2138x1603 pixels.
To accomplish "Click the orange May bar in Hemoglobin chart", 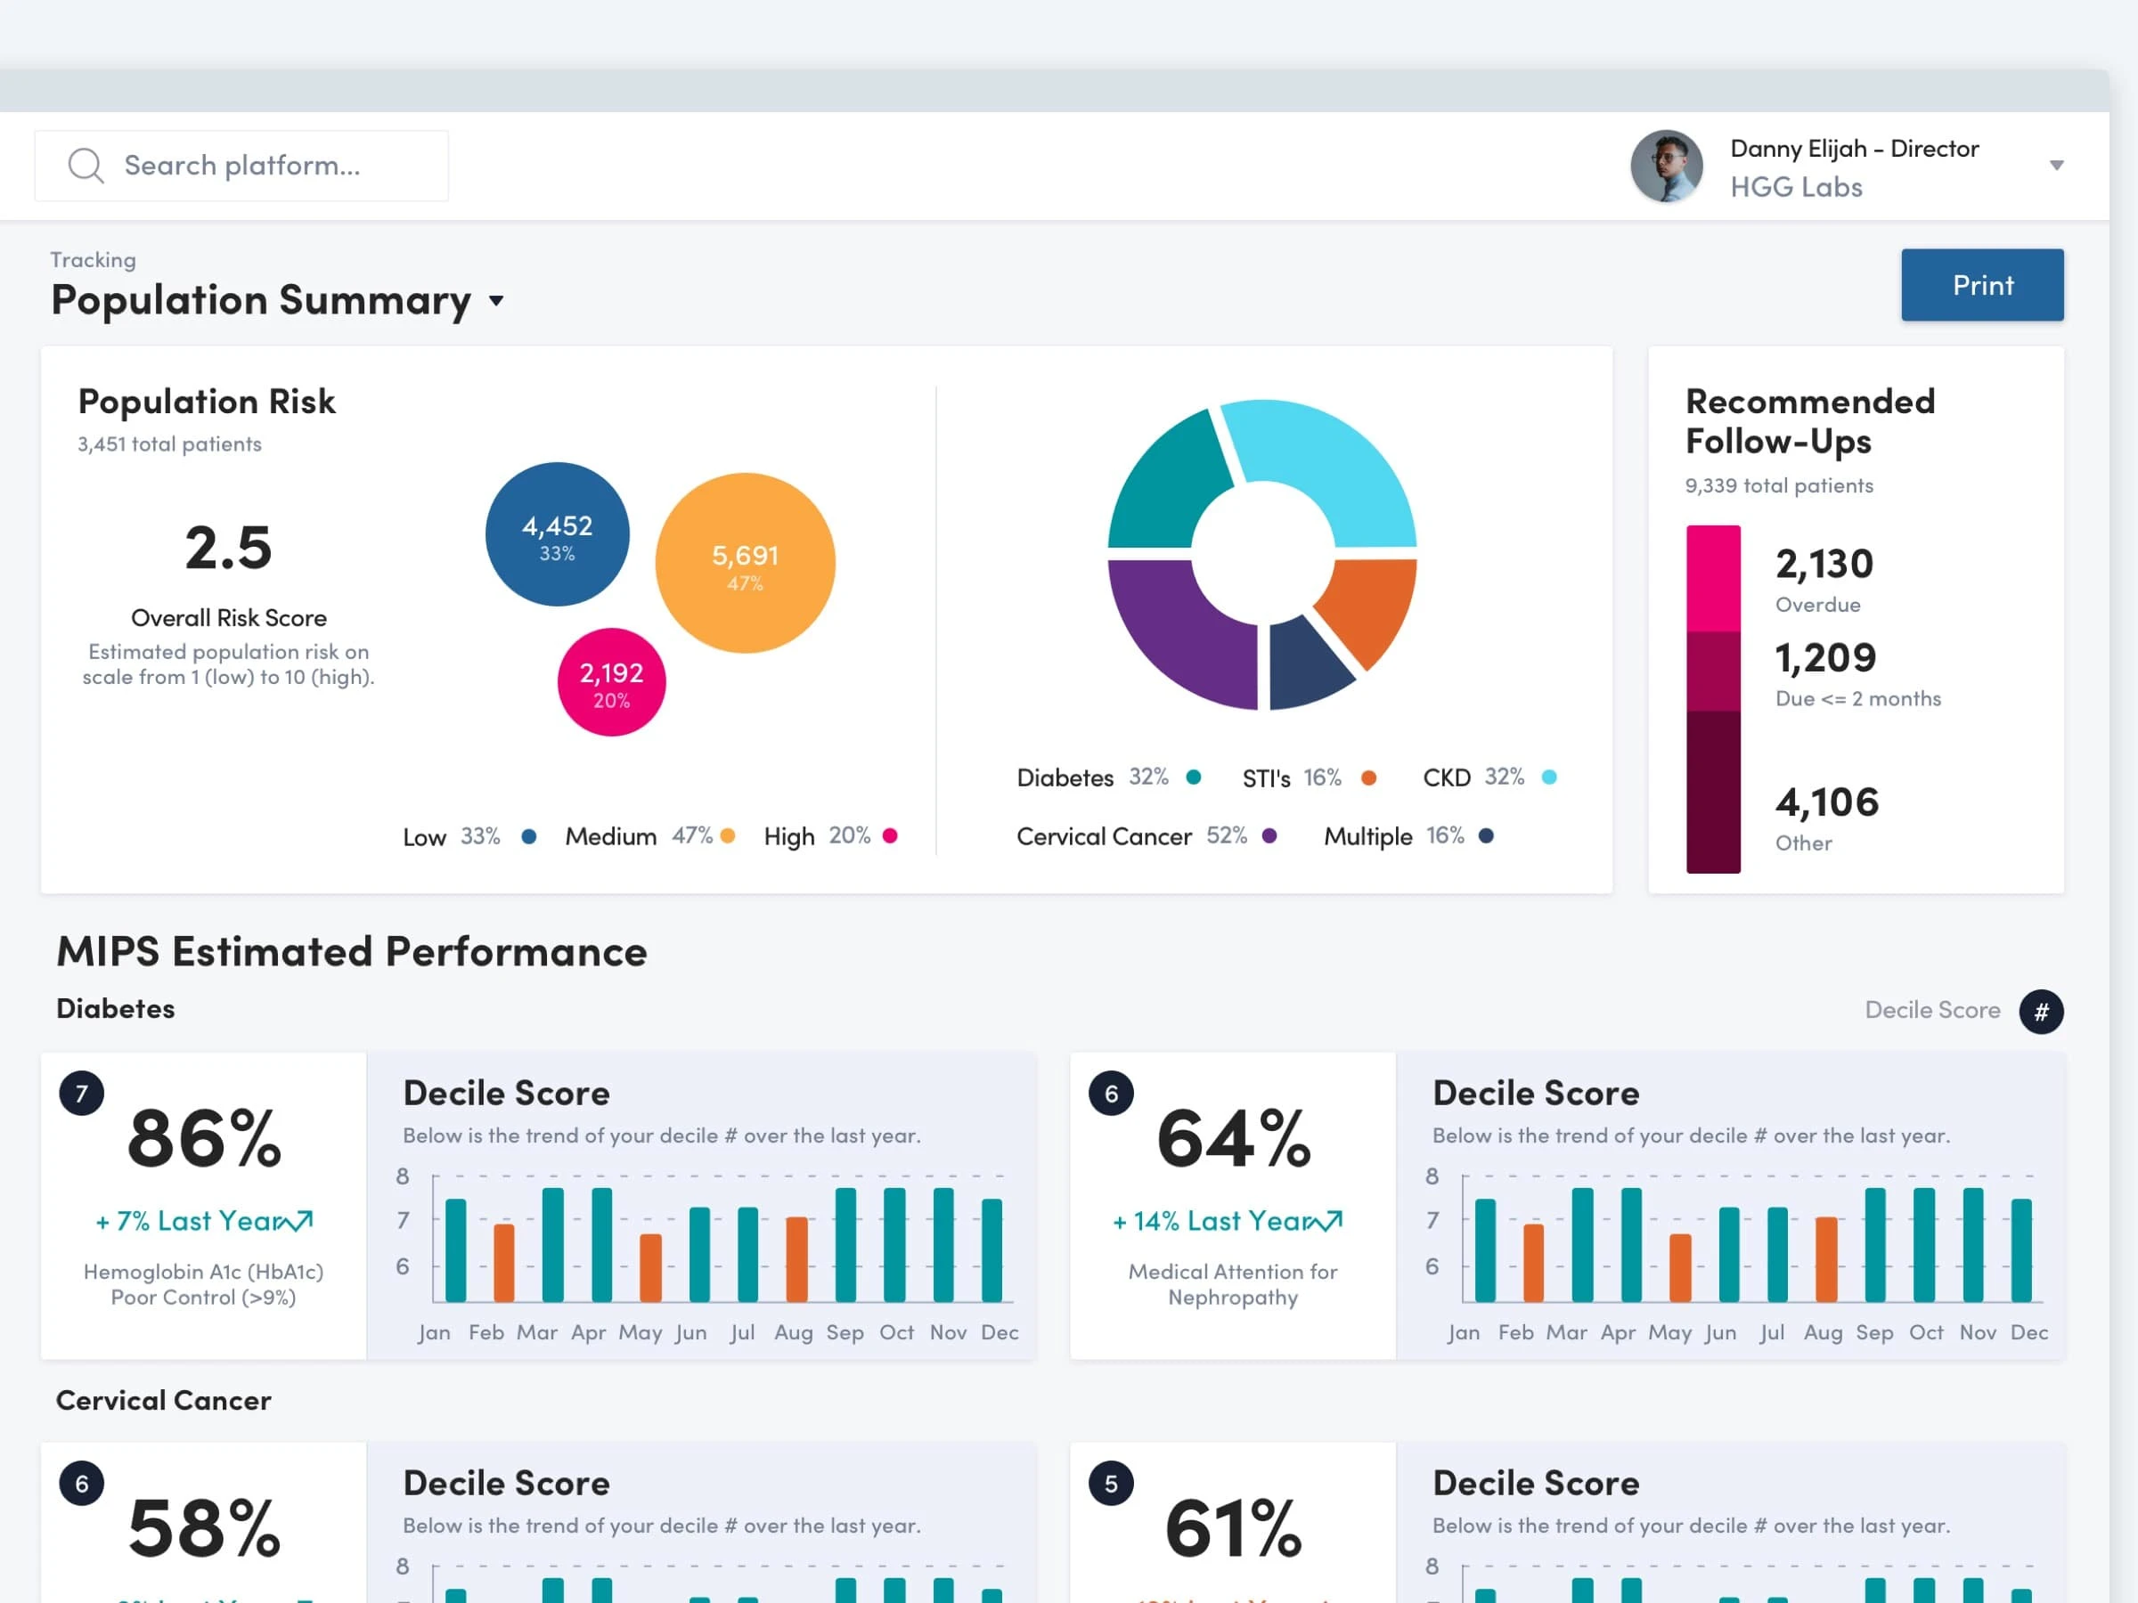I will pos(650,1268).
